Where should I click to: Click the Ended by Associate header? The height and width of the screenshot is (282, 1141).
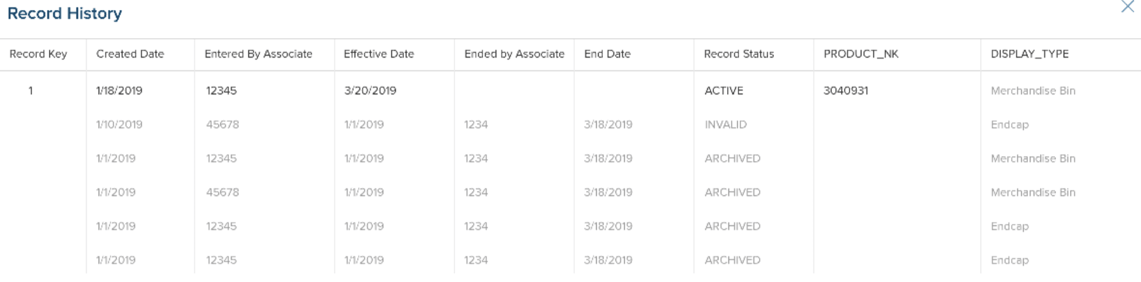pyautogui.click(x=514, y=54)
